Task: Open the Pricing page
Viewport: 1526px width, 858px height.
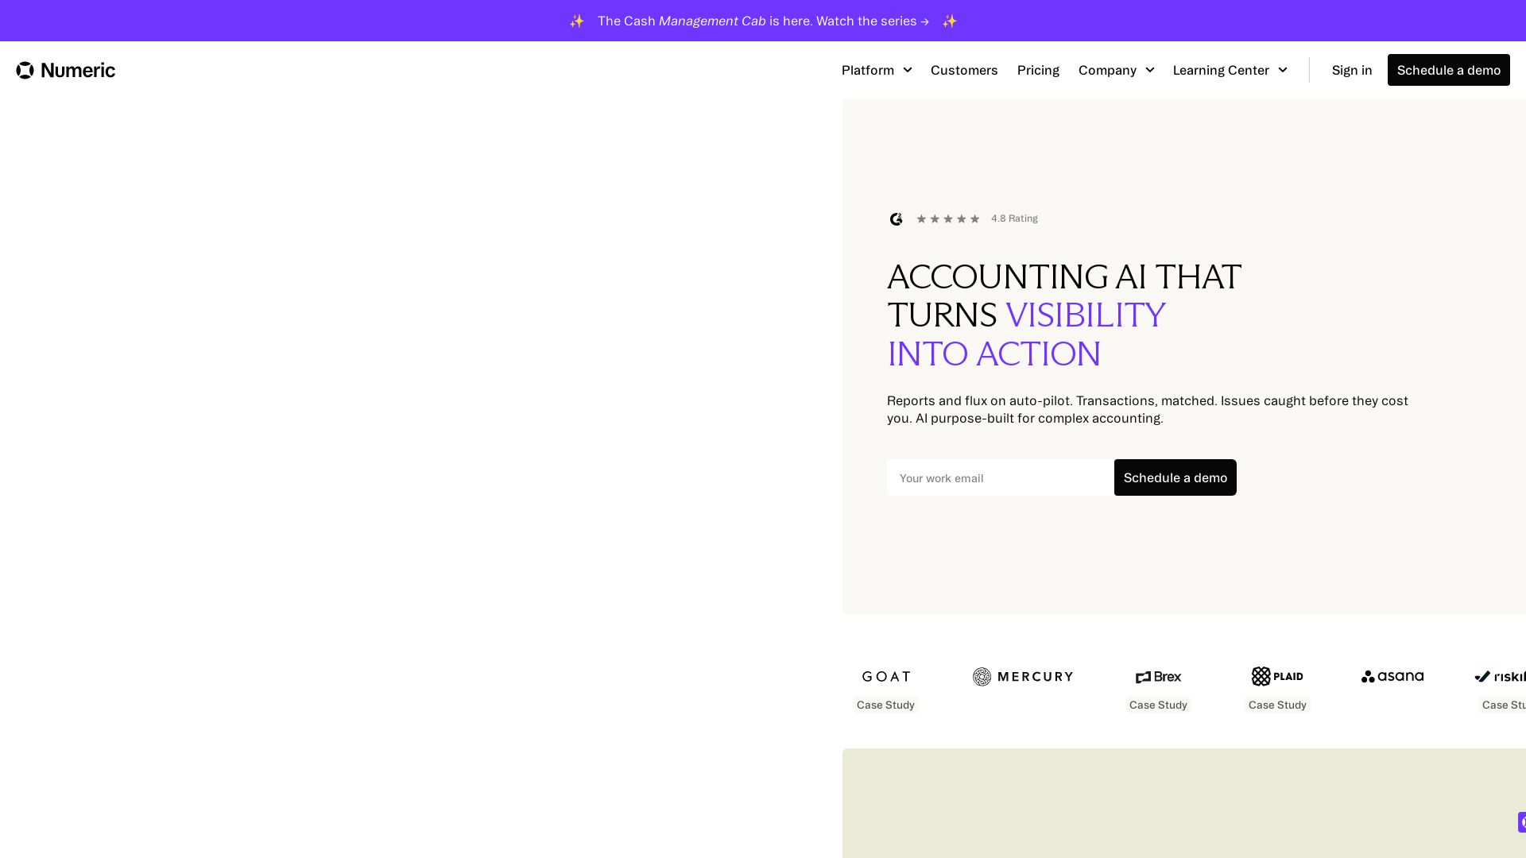Action: point(1038,70)
